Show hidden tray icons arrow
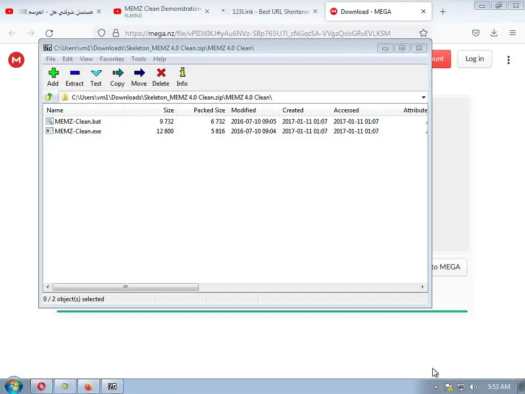Viewport: 525px width, 394px height. (436, 387)
